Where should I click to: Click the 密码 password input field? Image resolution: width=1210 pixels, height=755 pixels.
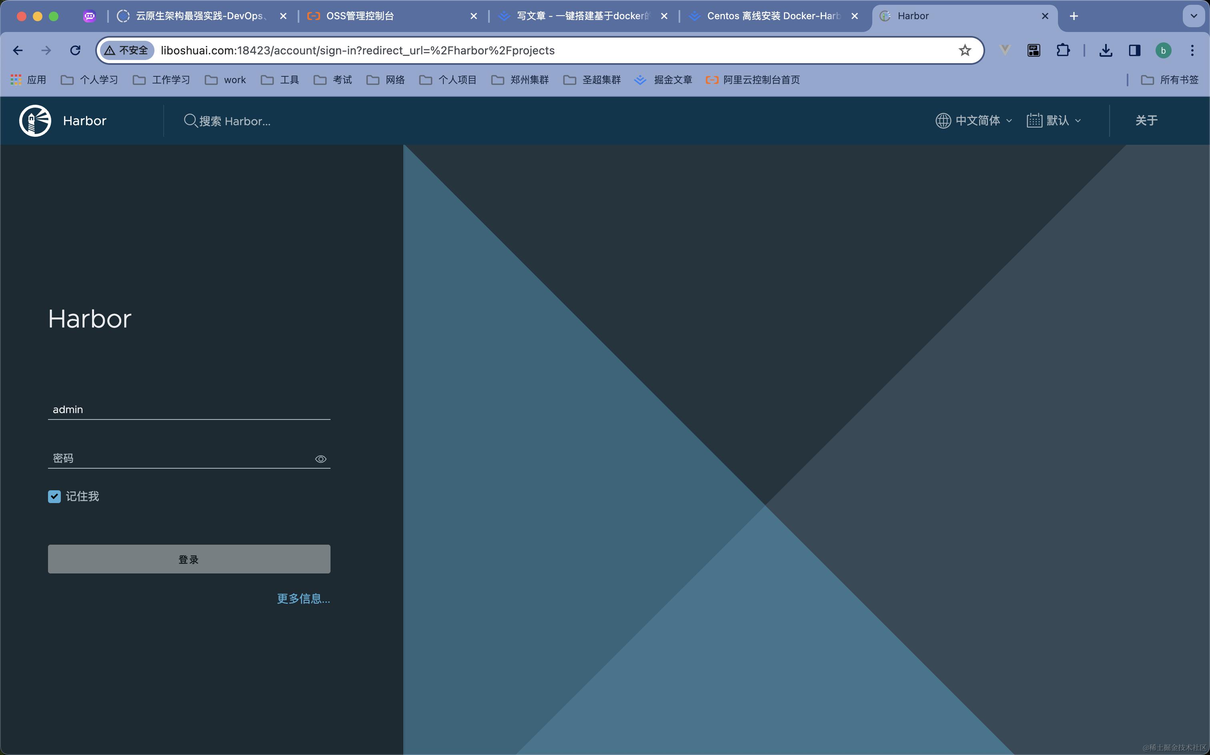(180, 458)
